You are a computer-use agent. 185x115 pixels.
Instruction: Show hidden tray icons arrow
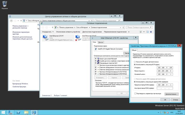(x=158, y=112)
